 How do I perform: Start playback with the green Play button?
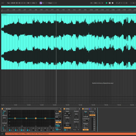[107, 3]
